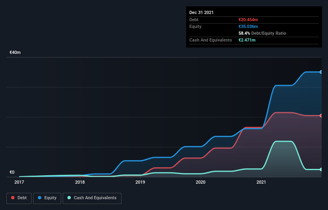Select the teal Cash endpoint marker

(x=321, y=169)
